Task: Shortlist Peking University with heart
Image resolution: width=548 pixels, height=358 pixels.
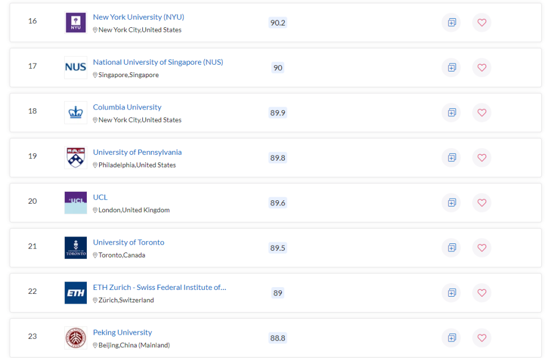Action: click(x=482, y=338)
